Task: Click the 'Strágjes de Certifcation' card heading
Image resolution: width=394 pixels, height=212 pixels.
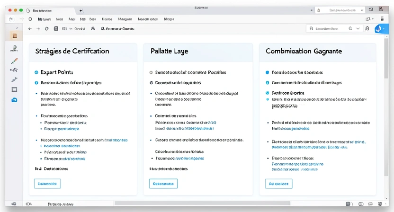Action: (x=72, y=51)
